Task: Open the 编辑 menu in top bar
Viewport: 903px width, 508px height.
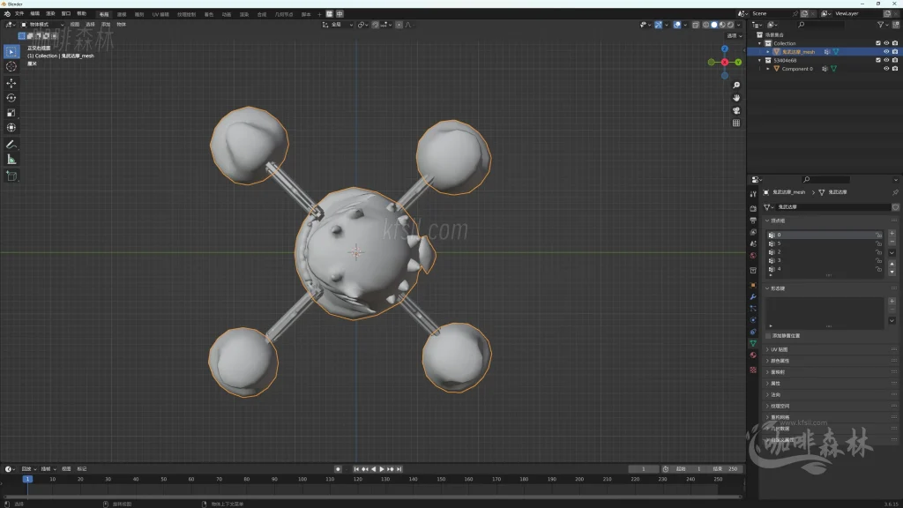Action: point(35,14)
